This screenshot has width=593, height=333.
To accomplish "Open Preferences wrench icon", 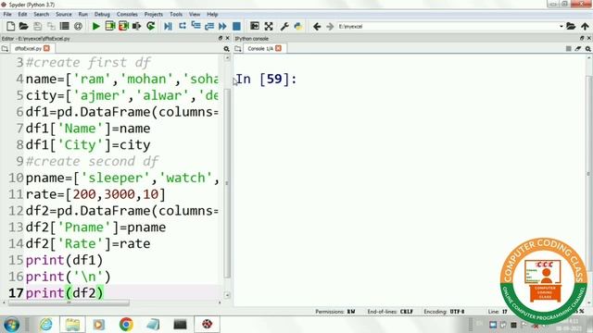I will 284,27.
